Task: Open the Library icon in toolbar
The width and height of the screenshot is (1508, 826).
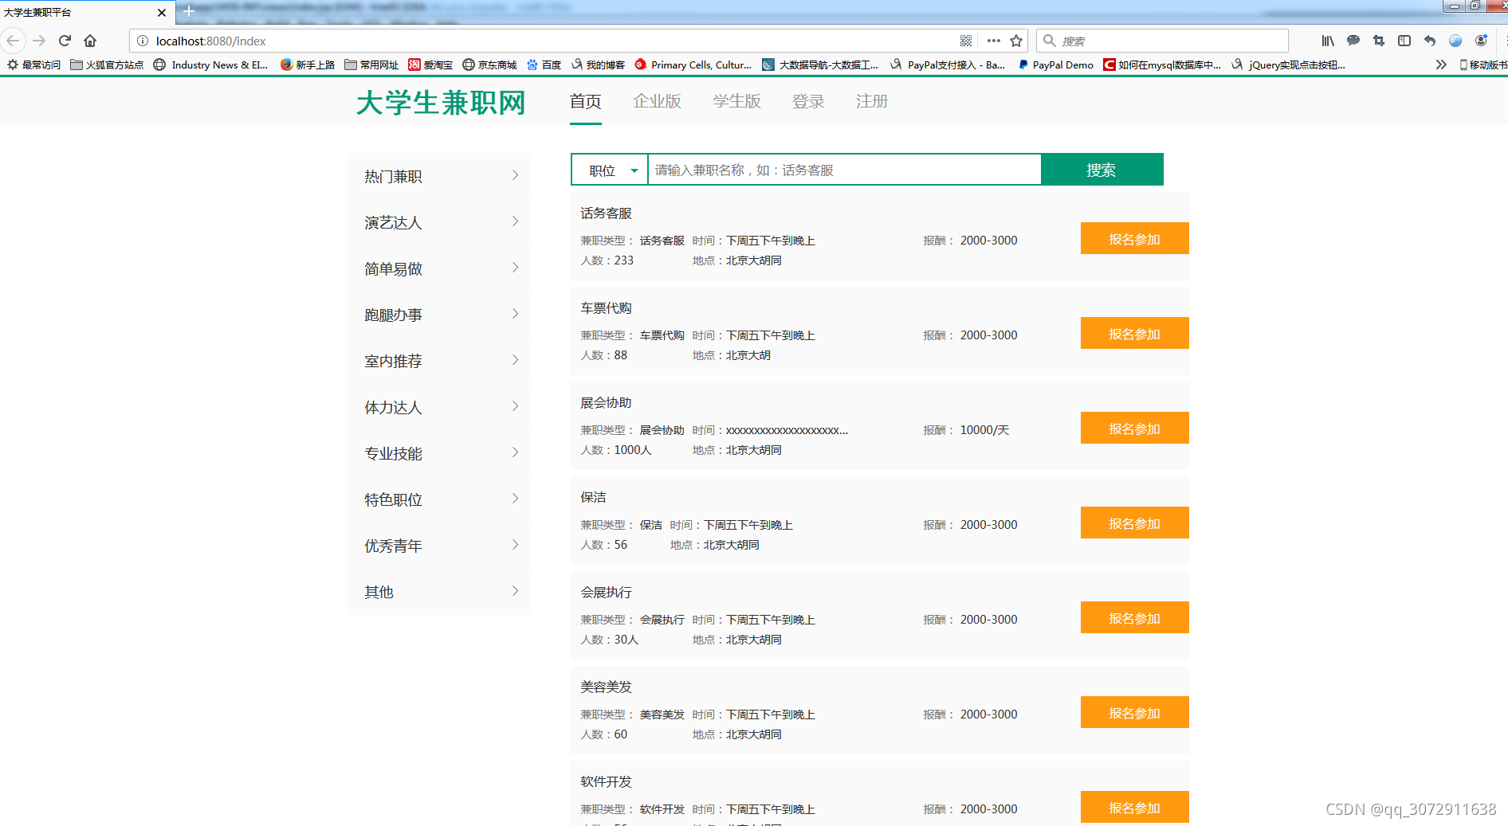Action: point(1328,41)
